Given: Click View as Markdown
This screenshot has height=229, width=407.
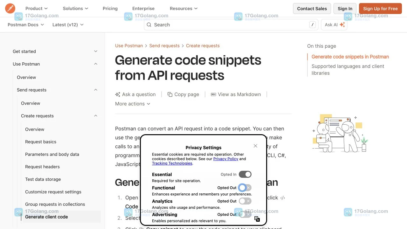Looking at the screenshot, I should coord(236,94).
